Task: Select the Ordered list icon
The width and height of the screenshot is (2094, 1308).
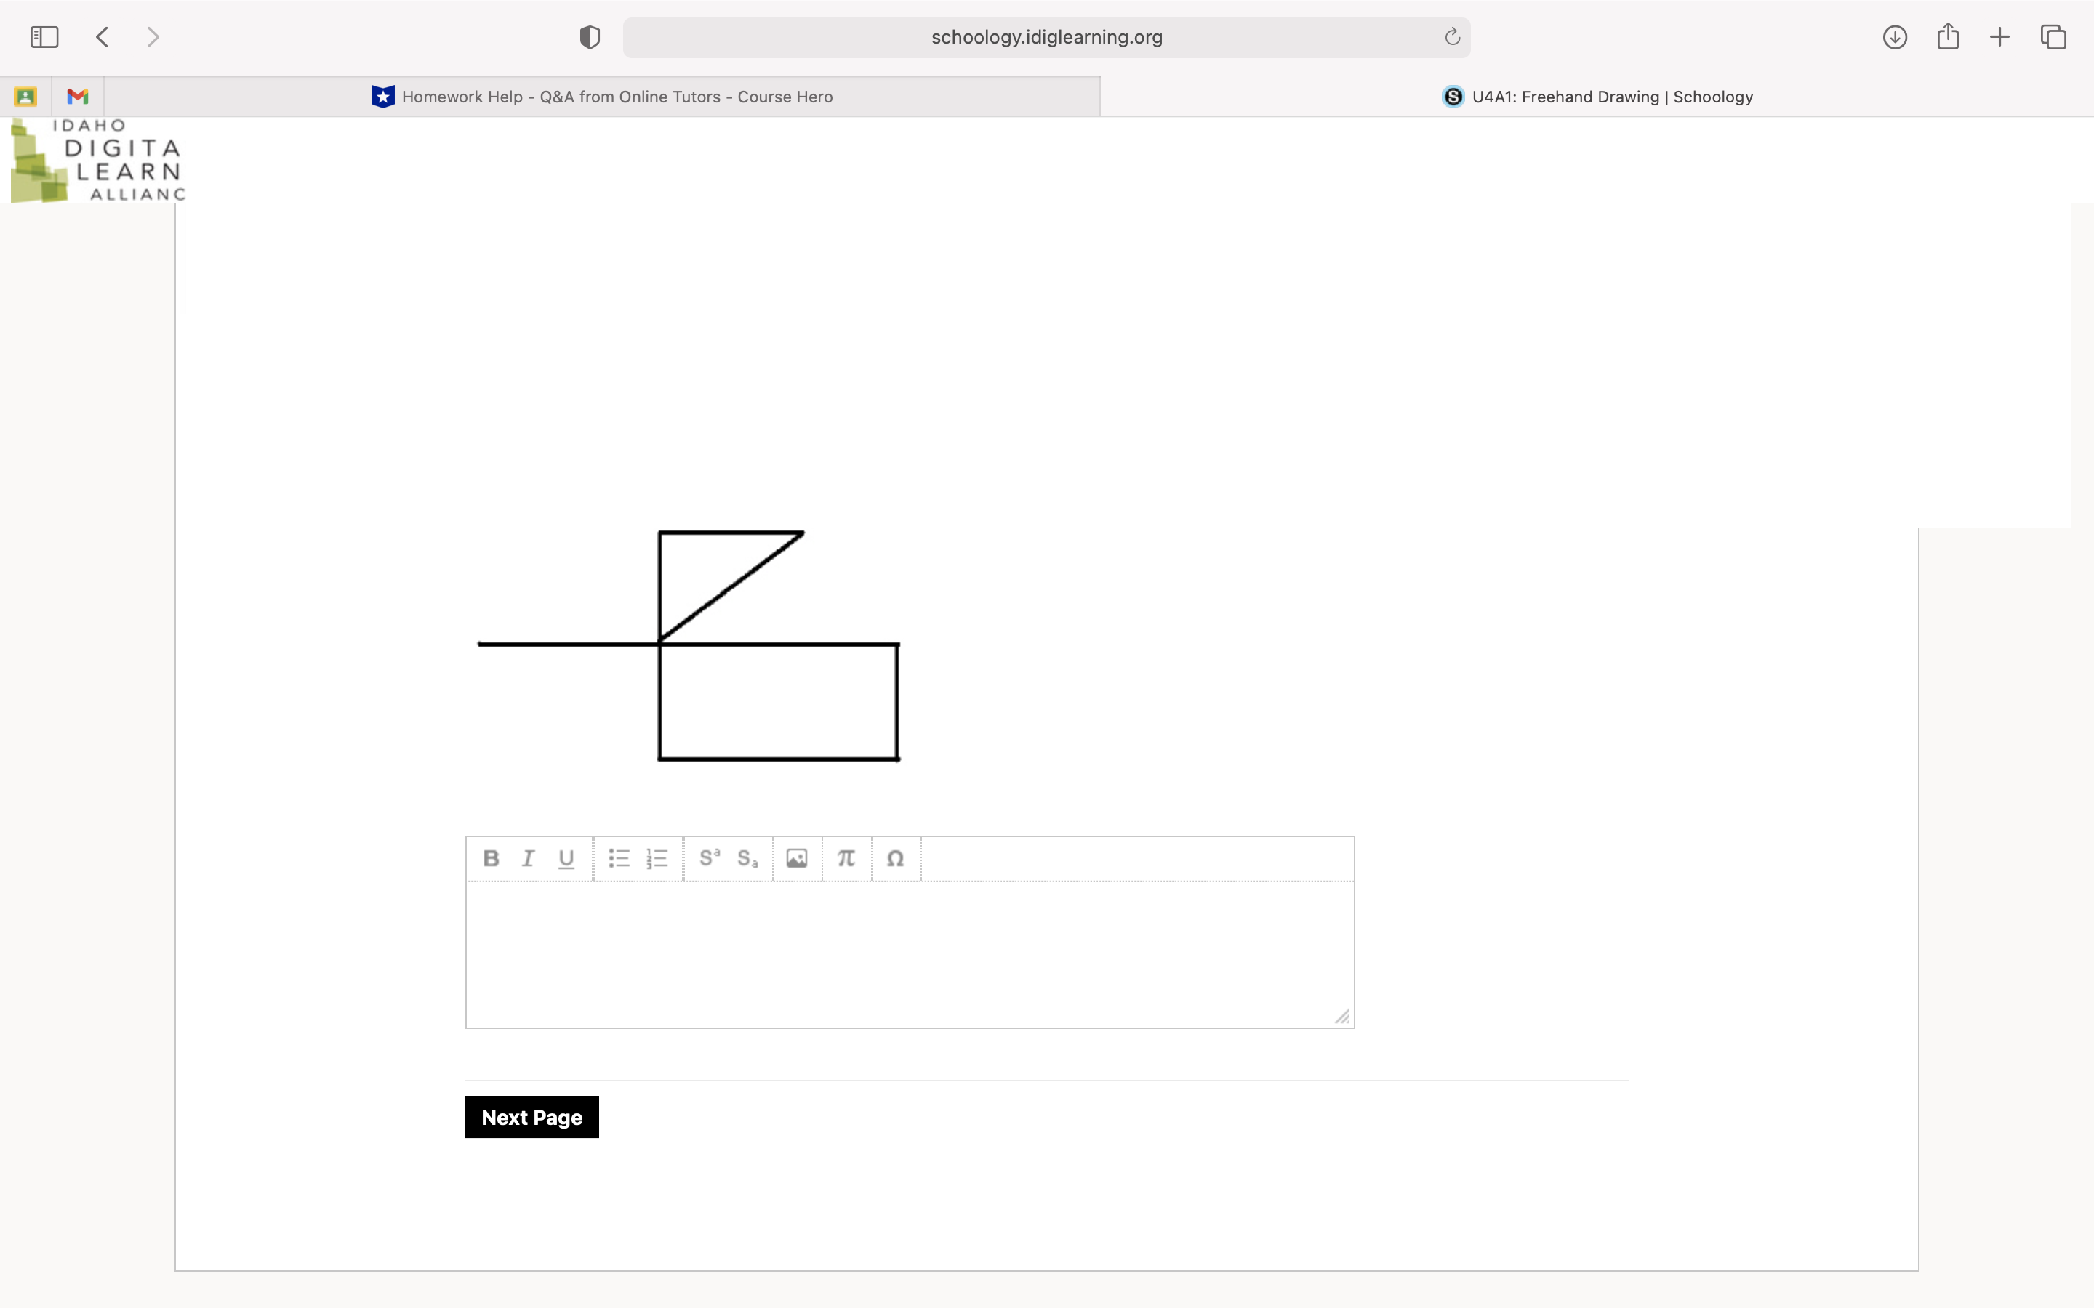Action: (656, 859)
